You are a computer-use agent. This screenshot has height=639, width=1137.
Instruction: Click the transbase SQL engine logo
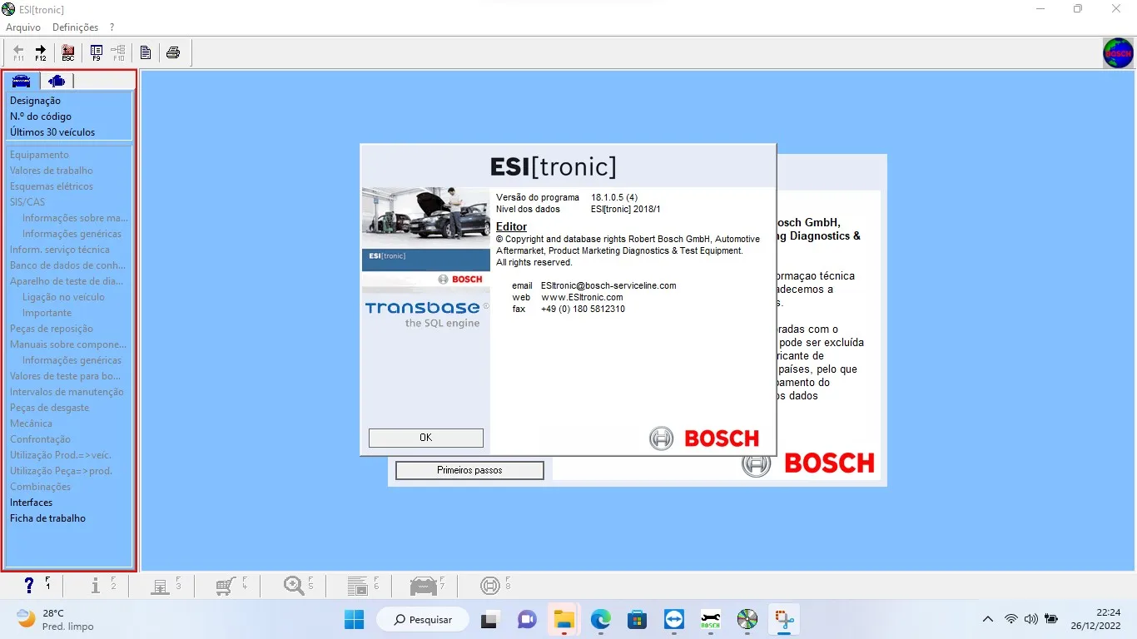pyautogui.click(x=427, y=315)
